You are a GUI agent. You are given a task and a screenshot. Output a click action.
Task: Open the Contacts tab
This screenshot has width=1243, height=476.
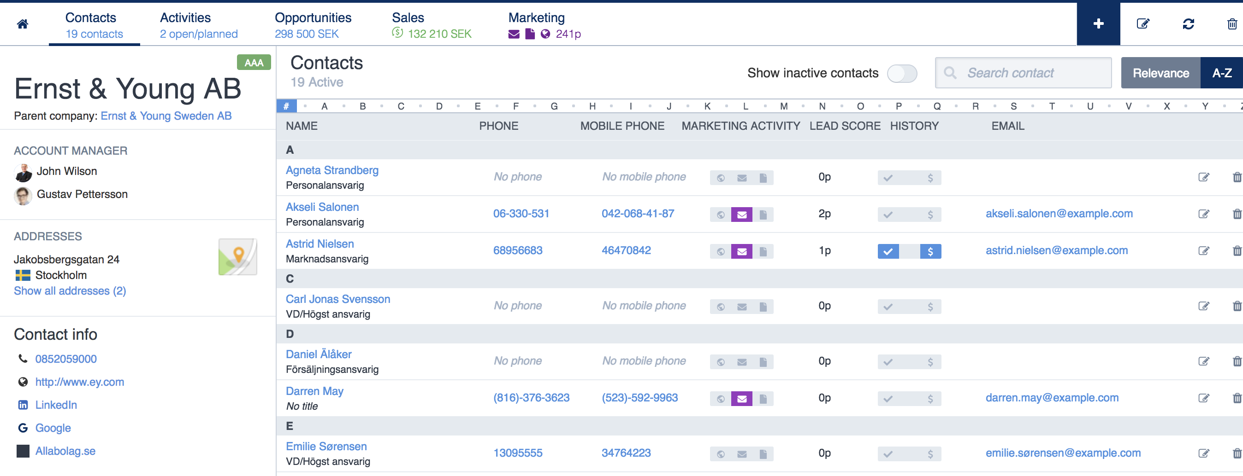click(x=94, y=25)
